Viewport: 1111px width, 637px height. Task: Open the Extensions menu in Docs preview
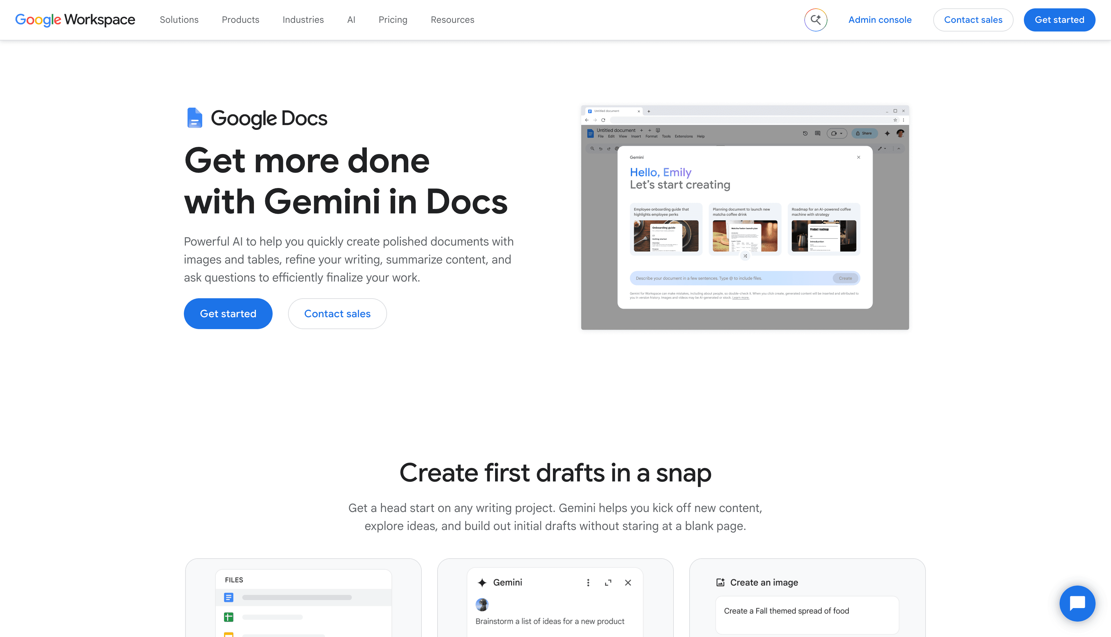click(683, 137)
